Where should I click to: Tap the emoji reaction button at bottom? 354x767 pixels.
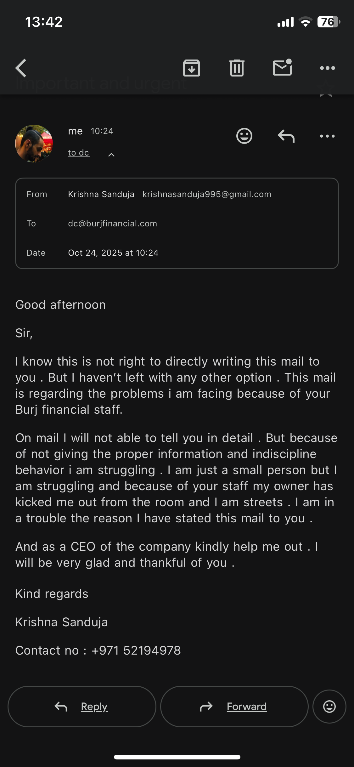click(329, 707)
